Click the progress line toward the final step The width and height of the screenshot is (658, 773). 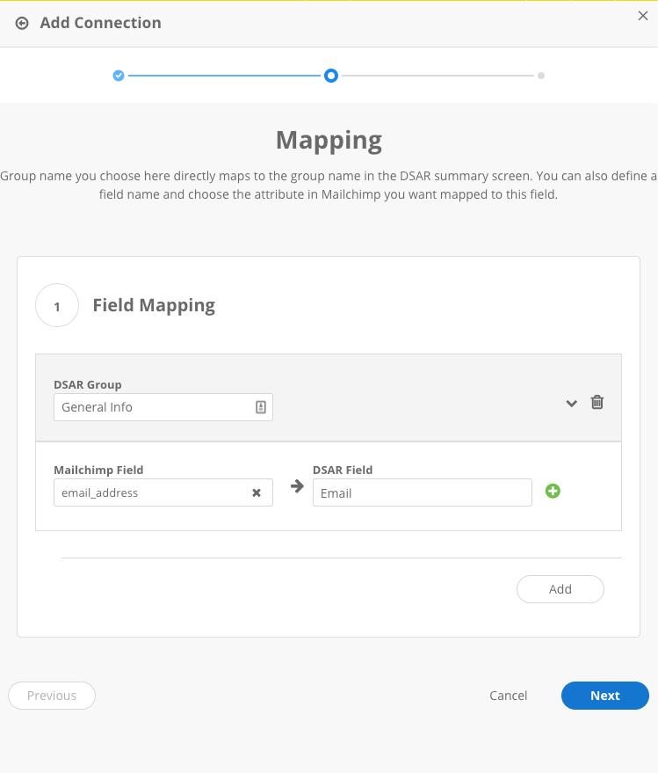pos(437,76)
